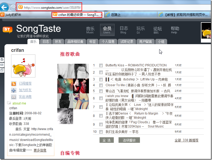Switch to the 试听记录 tab

(127, 42)
